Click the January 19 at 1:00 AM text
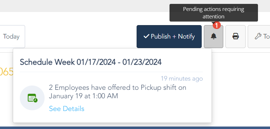Image resolution: width=270 pixels, height=129 pixels. pos(84,96)
